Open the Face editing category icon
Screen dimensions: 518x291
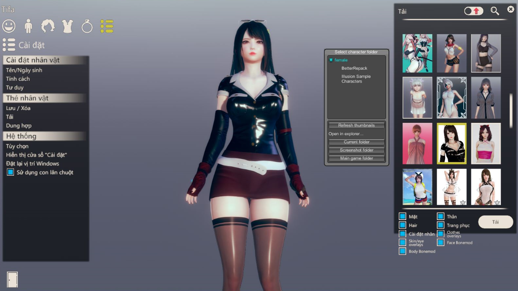click(9, 26)
